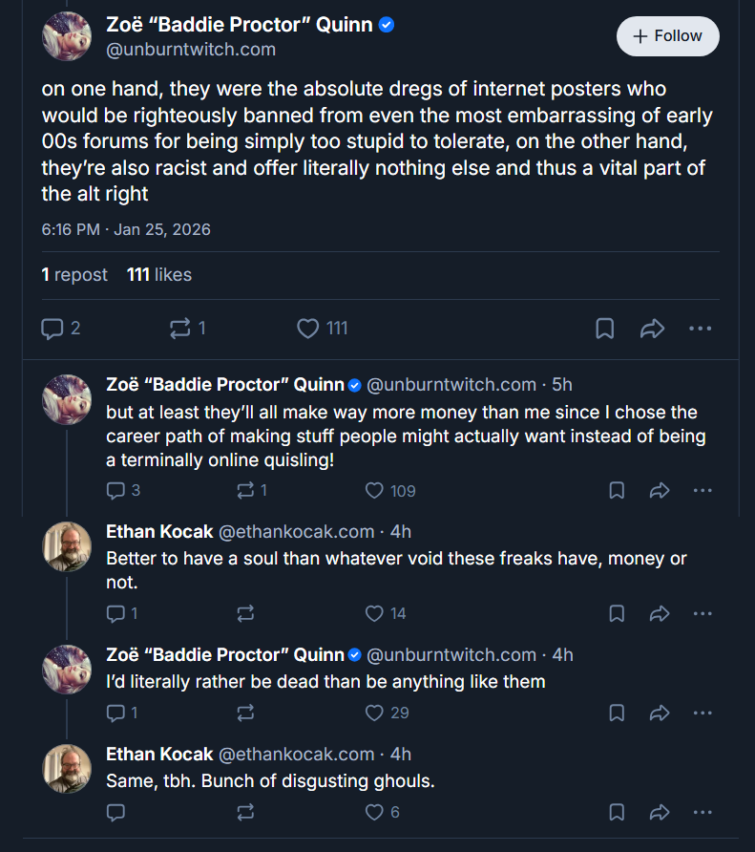Share the main post with arrow icon

[652, 329]
